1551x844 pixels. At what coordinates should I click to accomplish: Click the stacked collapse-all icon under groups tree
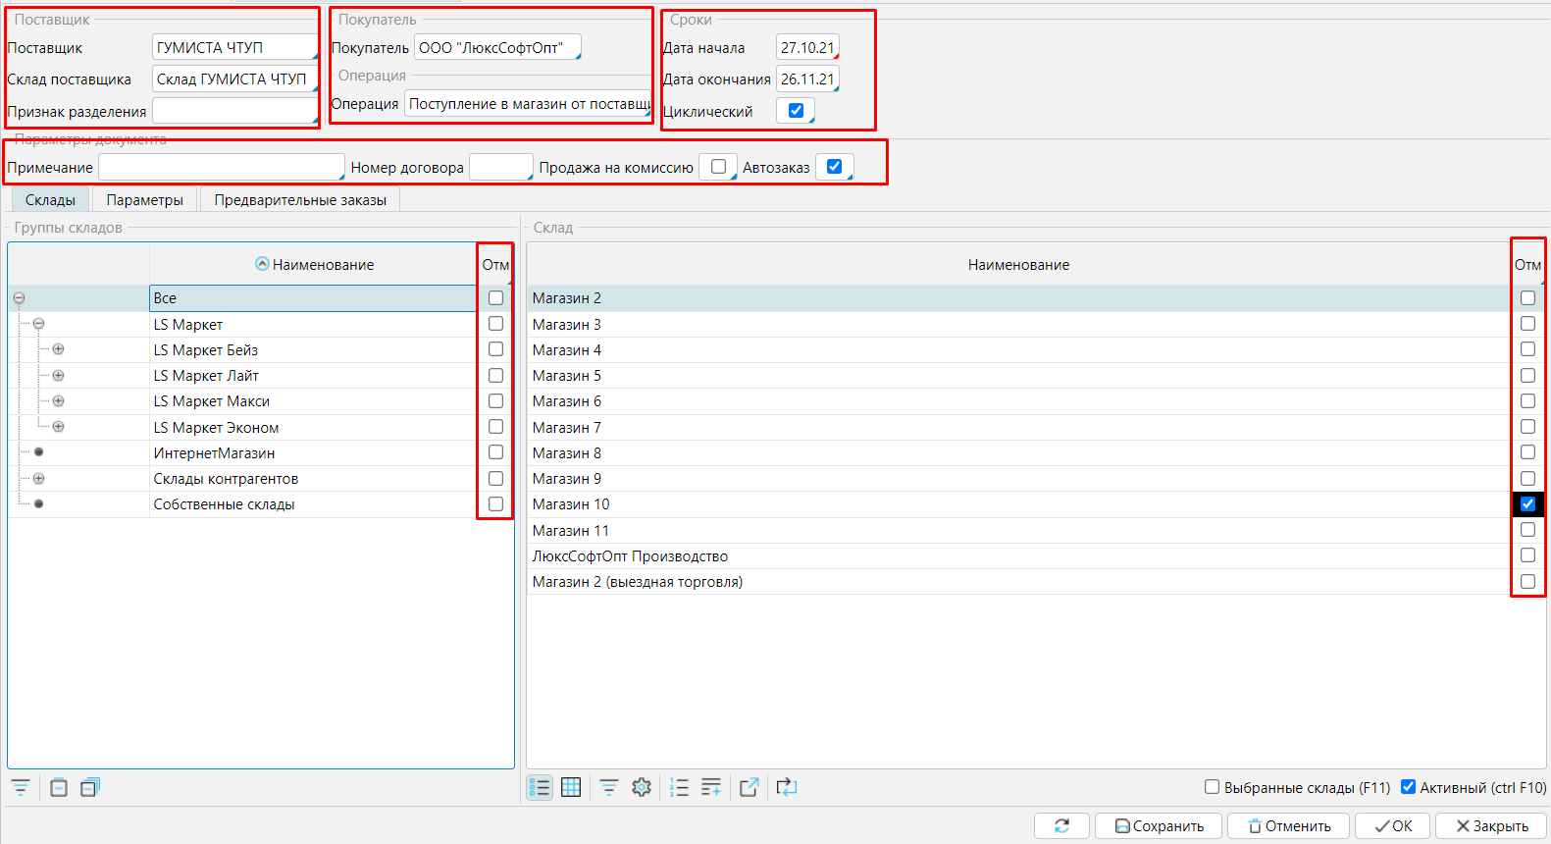(x=90, y=787)
